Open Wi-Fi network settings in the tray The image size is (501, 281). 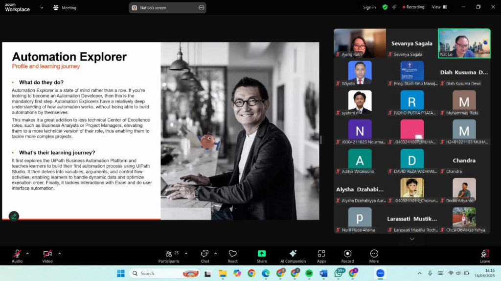coord(451,273)
